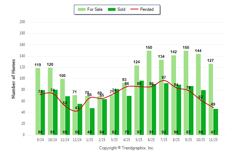The image size is (234, 157).
Task: Click the 12/24 x-axis label
Action: (x=77, y=139)
